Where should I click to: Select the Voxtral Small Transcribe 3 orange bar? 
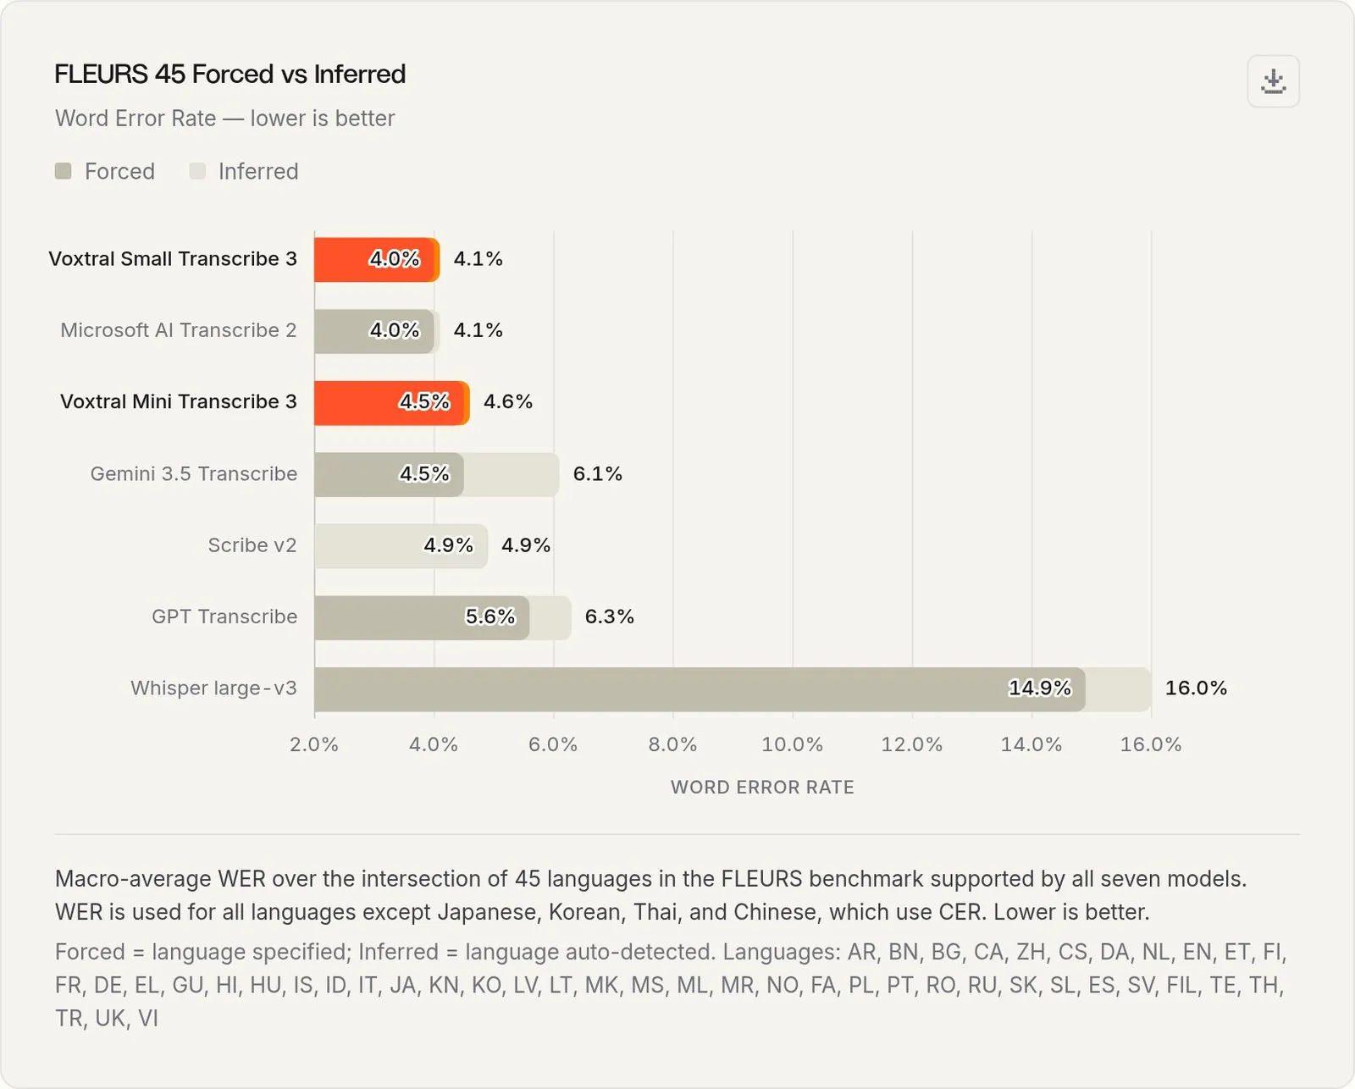pos(376,259)
